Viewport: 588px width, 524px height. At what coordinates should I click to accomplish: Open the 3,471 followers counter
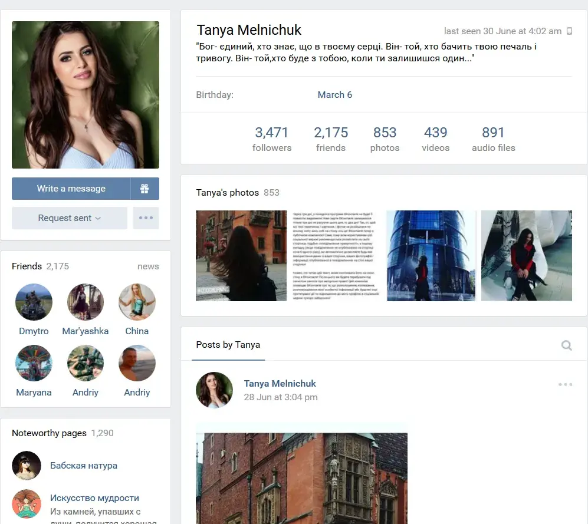point(272,139)
